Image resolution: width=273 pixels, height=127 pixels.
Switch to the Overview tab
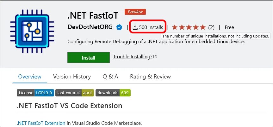pyautogui.click(x=30, y=77)
